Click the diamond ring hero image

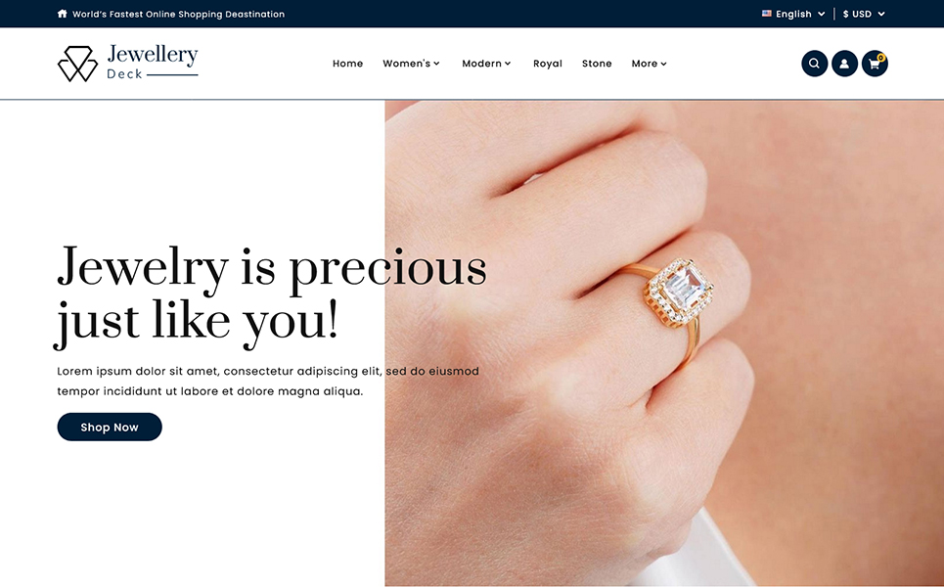point(664,343)
